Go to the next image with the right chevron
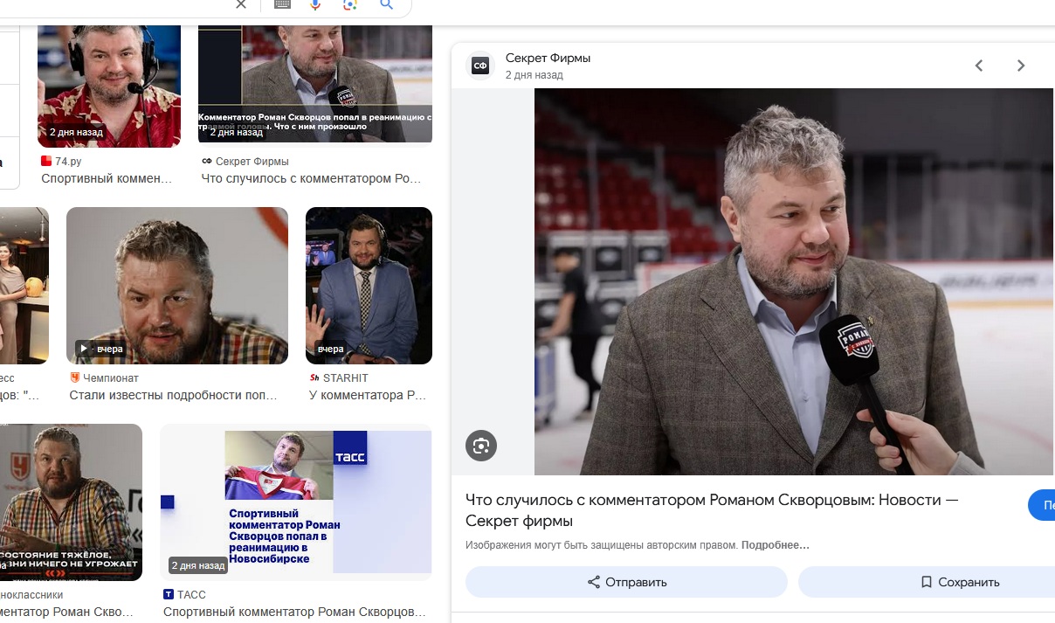This screenshot has height=623, width=1055. click(x=1021, y=66)
